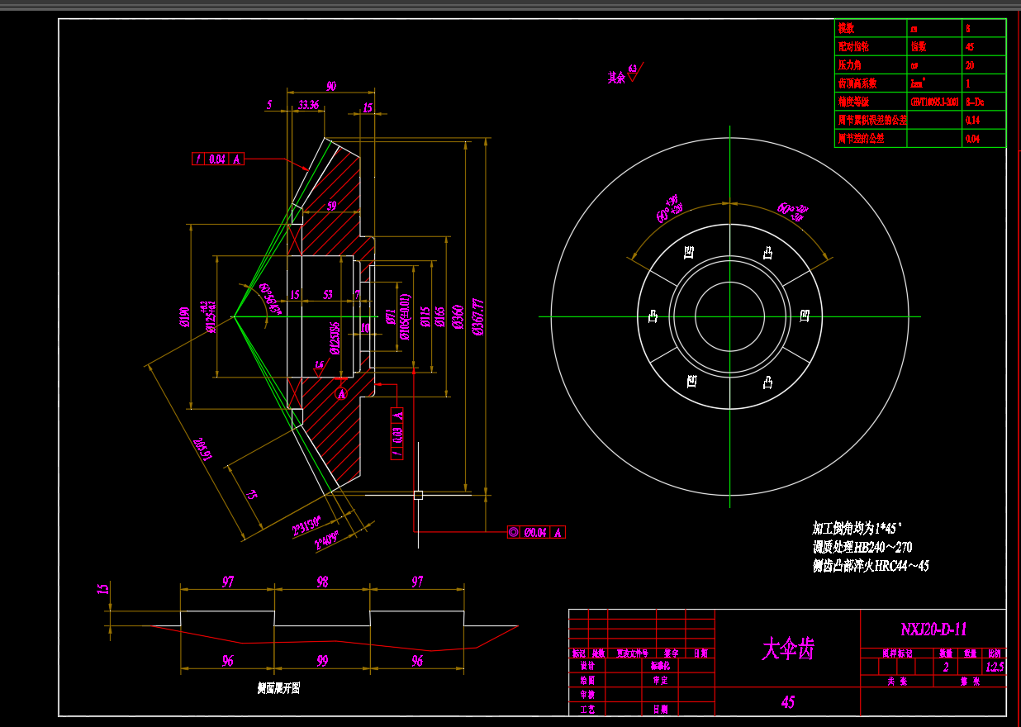The width and height of the screenshot is (1021, 727).
Task: Select the 大伞齿 part name in the title block
Action: (x=787, y=649)
